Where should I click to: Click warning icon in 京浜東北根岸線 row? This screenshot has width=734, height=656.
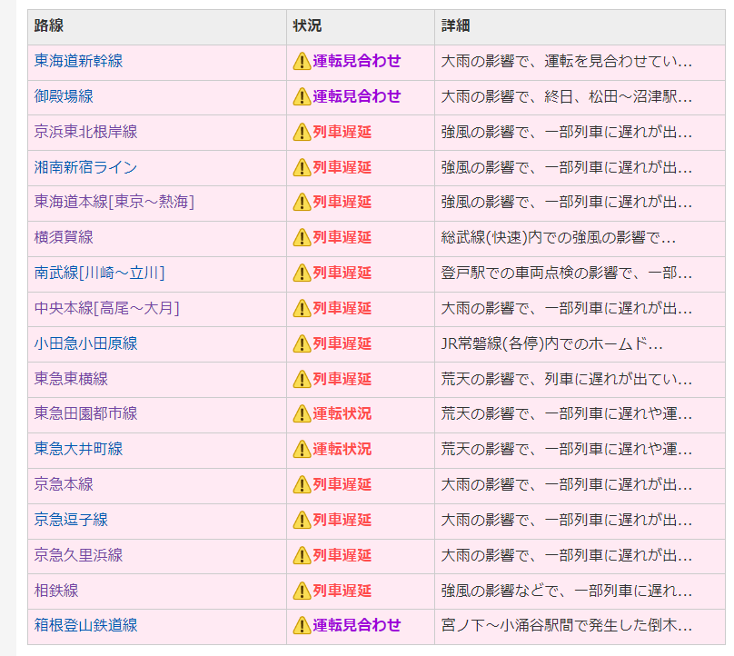302,132
